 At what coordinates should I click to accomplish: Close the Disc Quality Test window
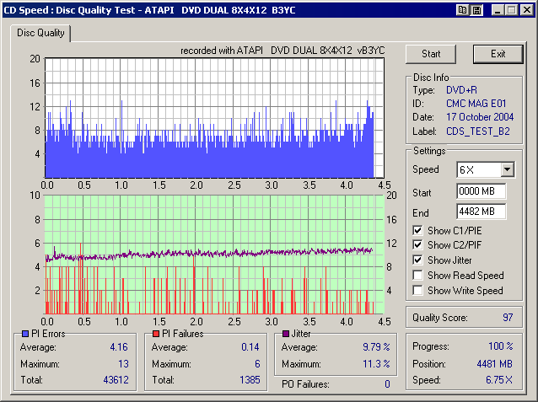click(x=526, y=9)
